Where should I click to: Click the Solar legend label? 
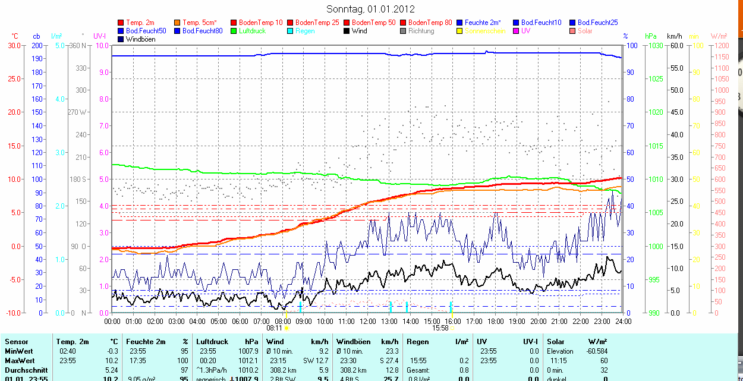pos(585,31)
